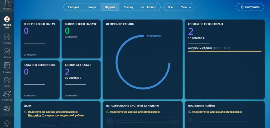Switch to the Сегодня period tab
This screenshot has height=128, width=270.
74,7
